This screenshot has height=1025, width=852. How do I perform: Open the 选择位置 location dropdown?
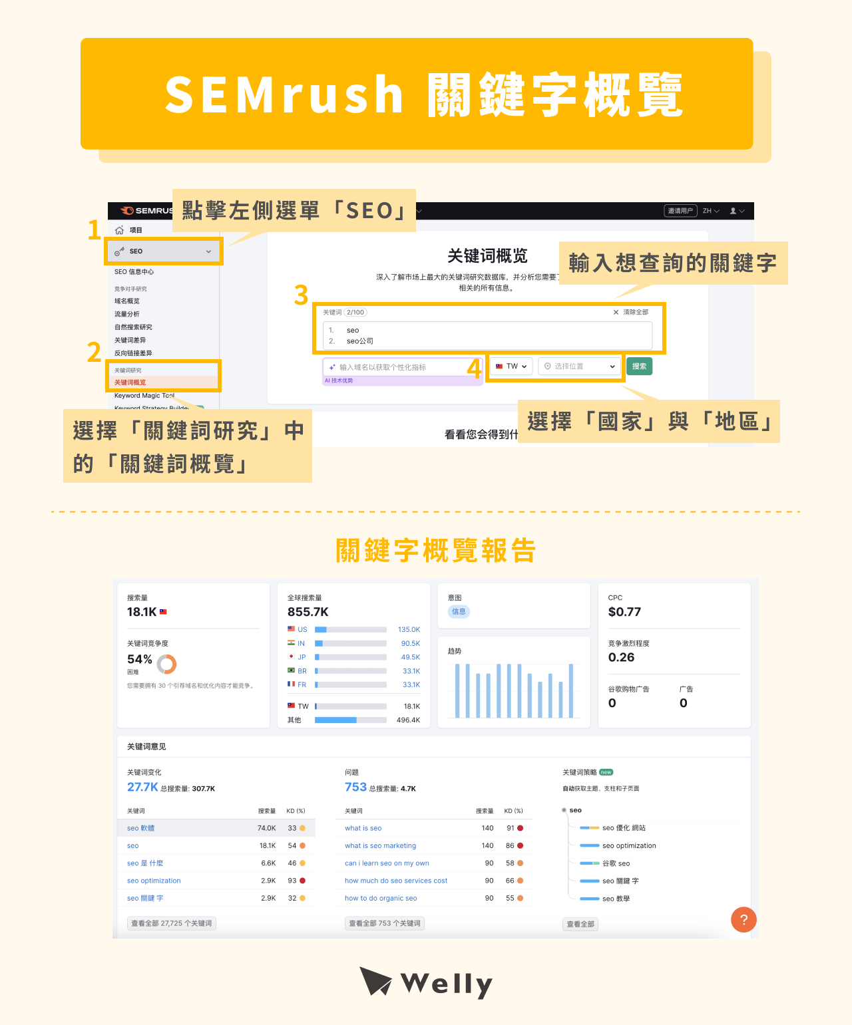click(x=579, y=366)
